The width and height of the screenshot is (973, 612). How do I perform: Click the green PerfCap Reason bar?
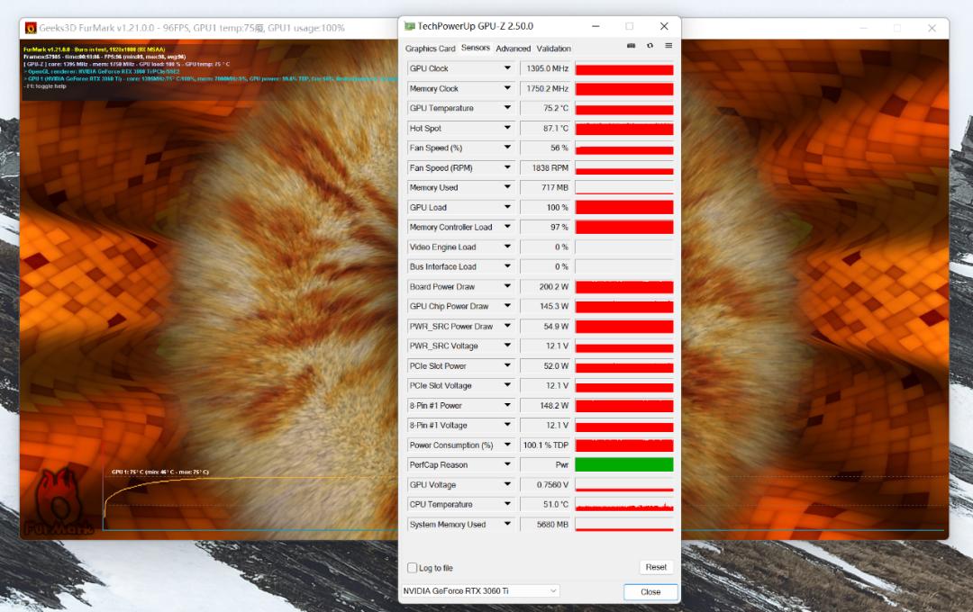click(x=623, y=464)
